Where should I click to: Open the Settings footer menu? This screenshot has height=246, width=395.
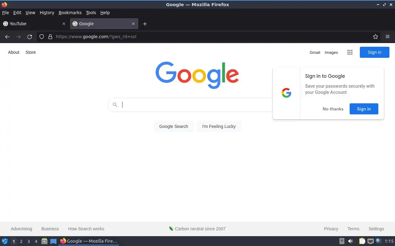pyautogui.click(x=376, y=229)
